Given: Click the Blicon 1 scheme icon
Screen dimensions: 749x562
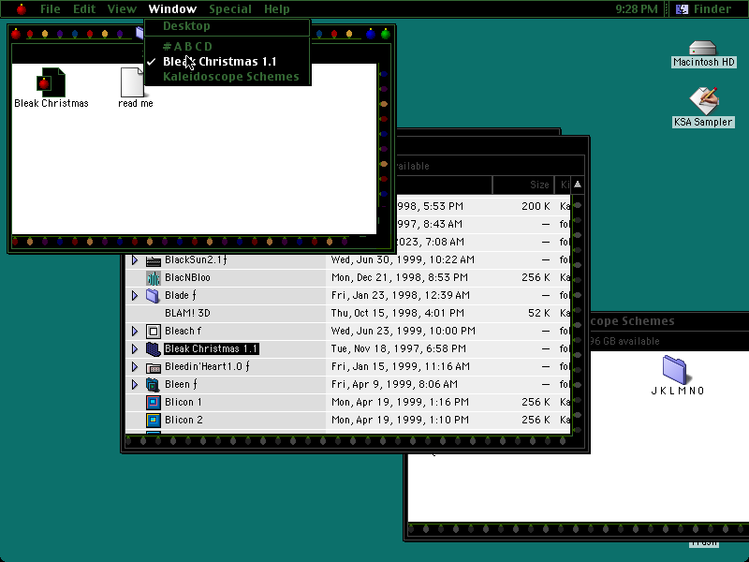Looking at the screenshot, I should tap(154, 403).
